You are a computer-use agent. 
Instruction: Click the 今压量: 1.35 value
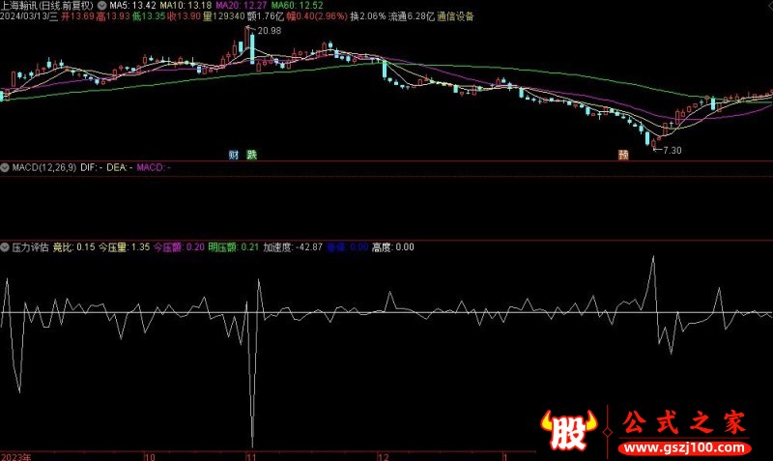(124, 247)
